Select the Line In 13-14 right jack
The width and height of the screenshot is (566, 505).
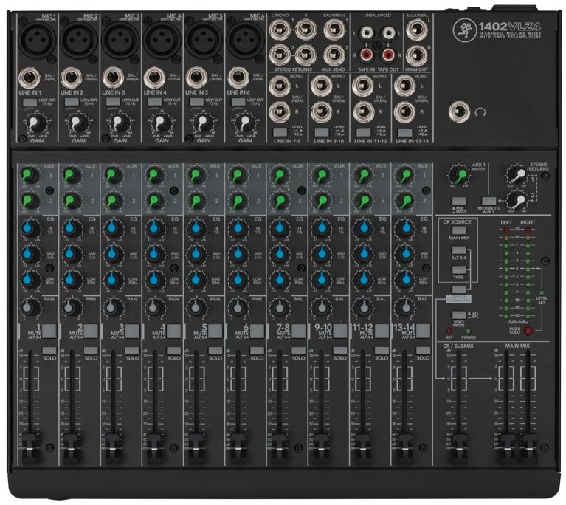click(x=404, y=112)
